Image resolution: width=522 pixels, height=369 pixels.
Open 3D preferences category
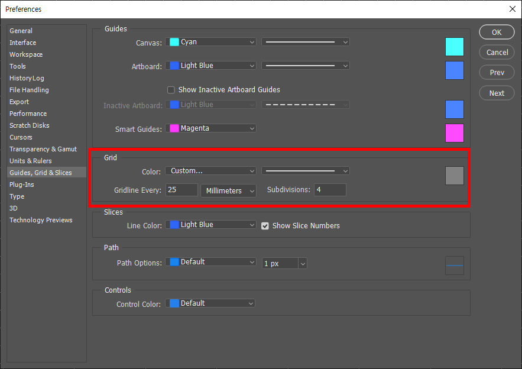14,208
